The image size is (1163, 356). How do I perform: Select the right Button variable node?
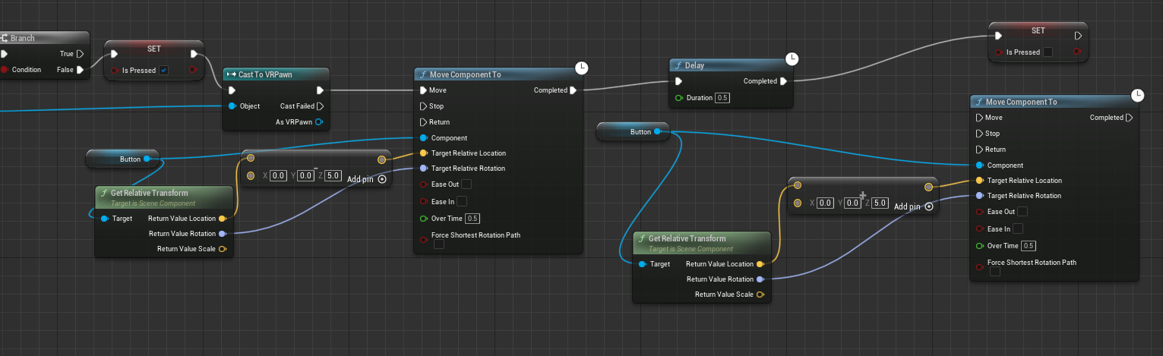point(633,131)
